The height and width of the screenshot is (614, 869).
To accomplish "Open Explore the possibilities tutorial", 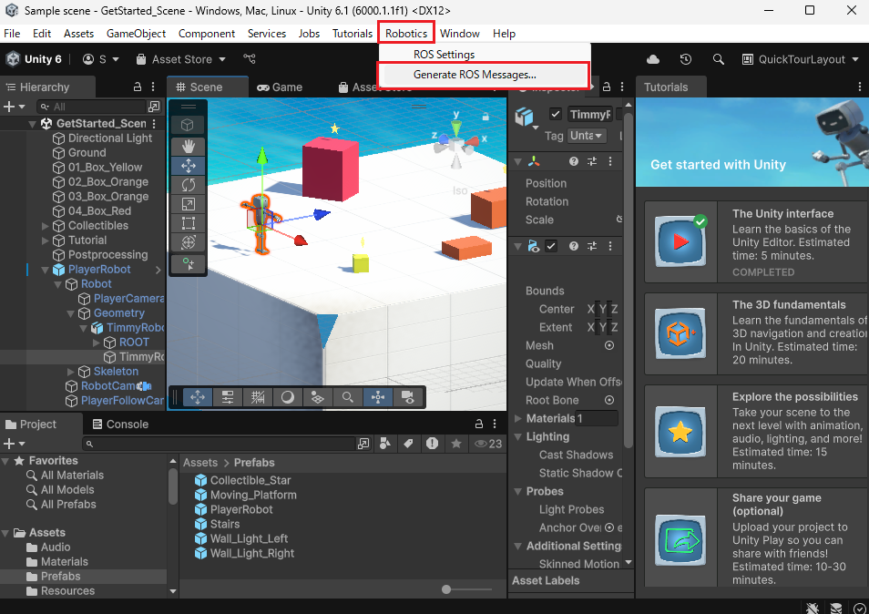I will point(756,432).
